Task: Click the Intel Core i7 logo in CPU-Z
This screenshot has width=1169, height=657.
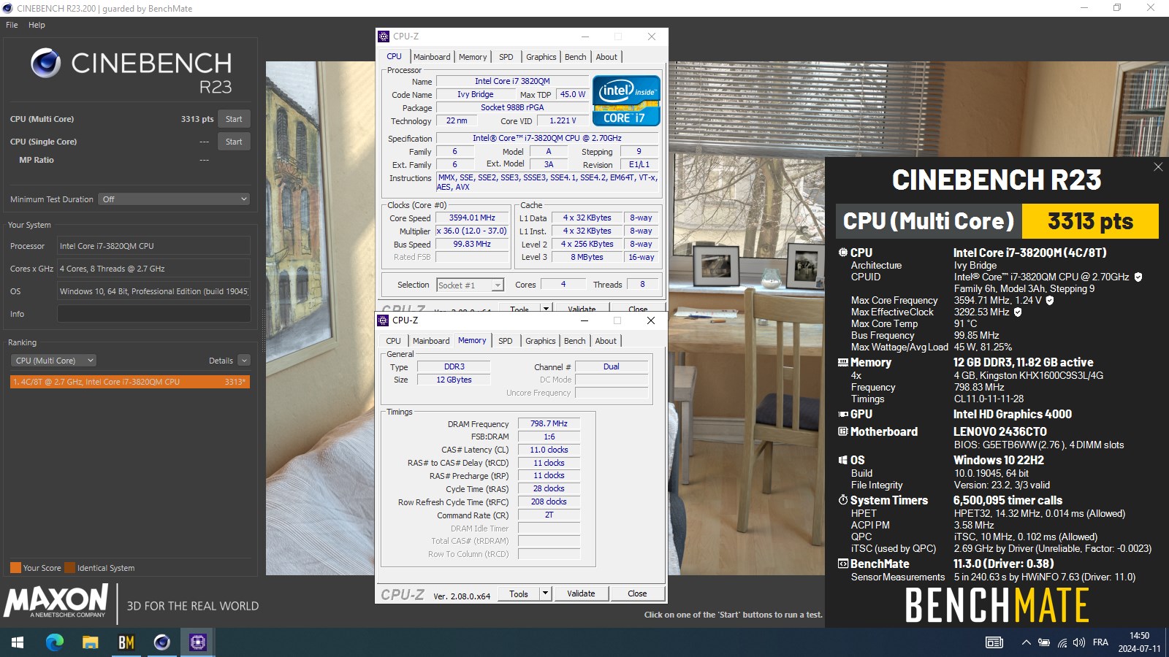Action: click(x=626, y=101)
